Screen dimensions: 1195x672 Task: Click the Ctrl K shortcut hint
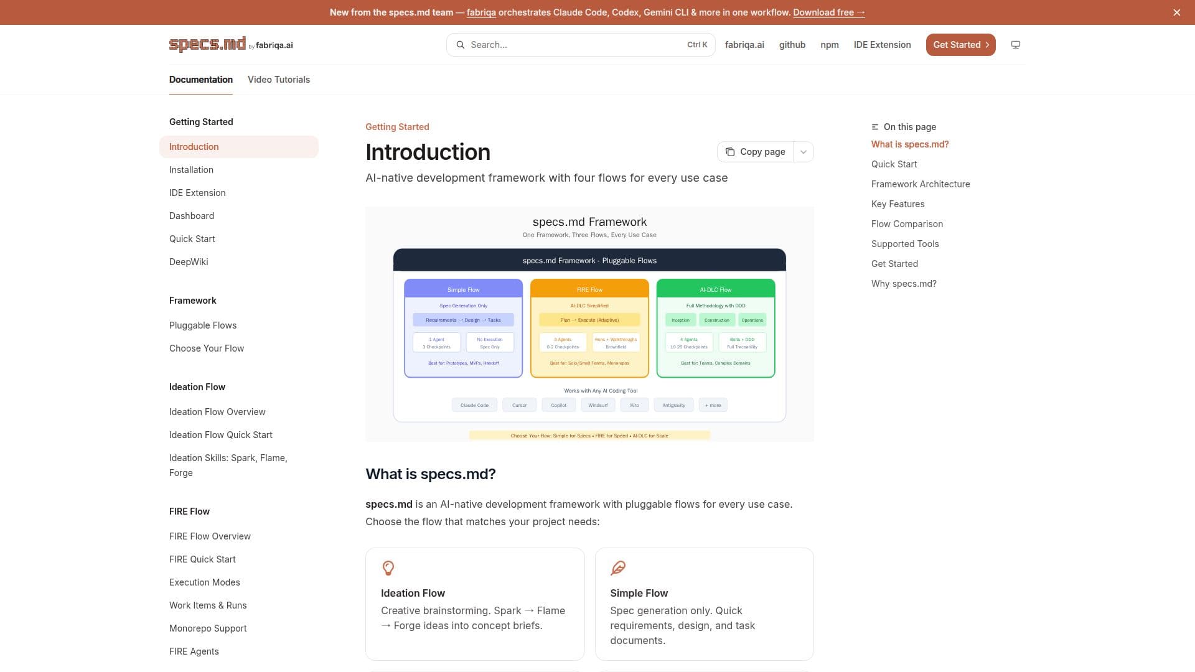pyautogui.click(x=697, y=45)
